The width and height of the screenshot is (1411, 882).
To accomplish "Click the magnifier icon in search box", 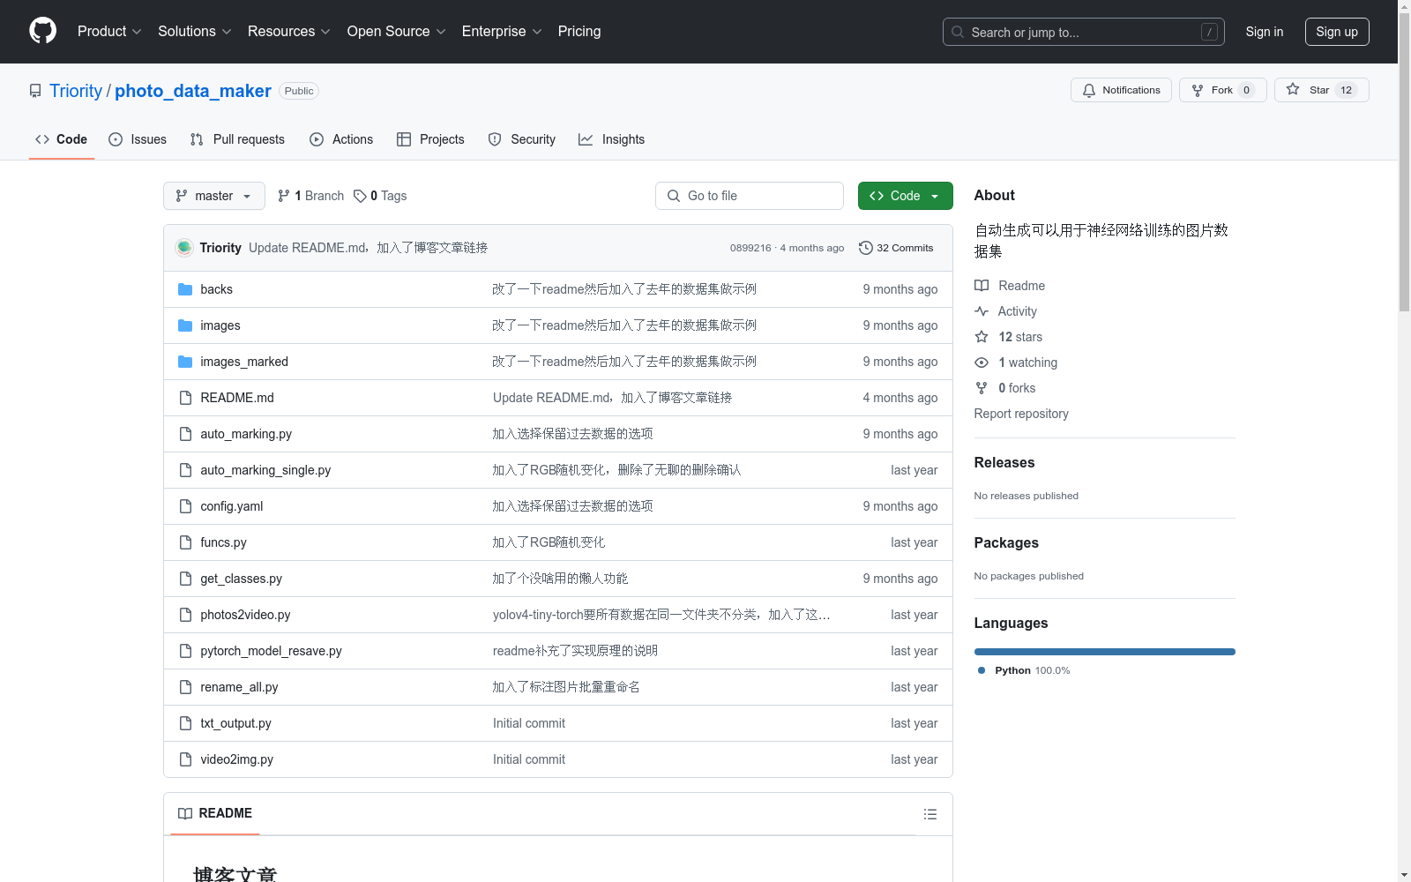I will click(x=958, y=32).
